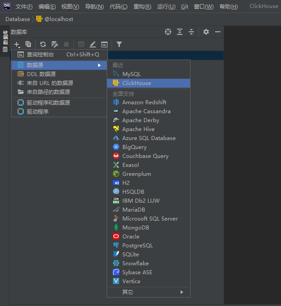
Task: Open data source properties icon
Action: point(55,44)
